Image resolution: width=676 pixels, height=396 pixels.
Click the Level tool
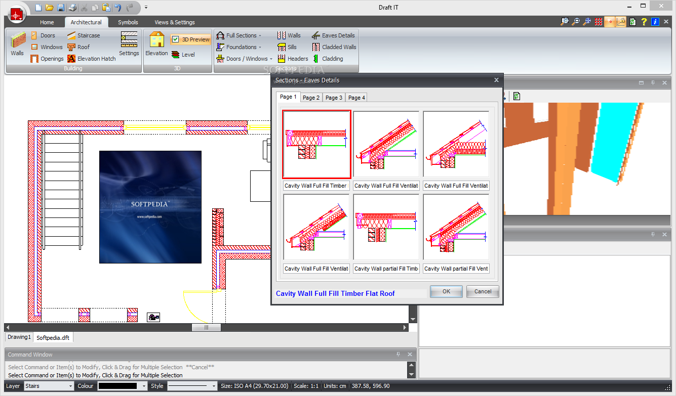(183, 55)
